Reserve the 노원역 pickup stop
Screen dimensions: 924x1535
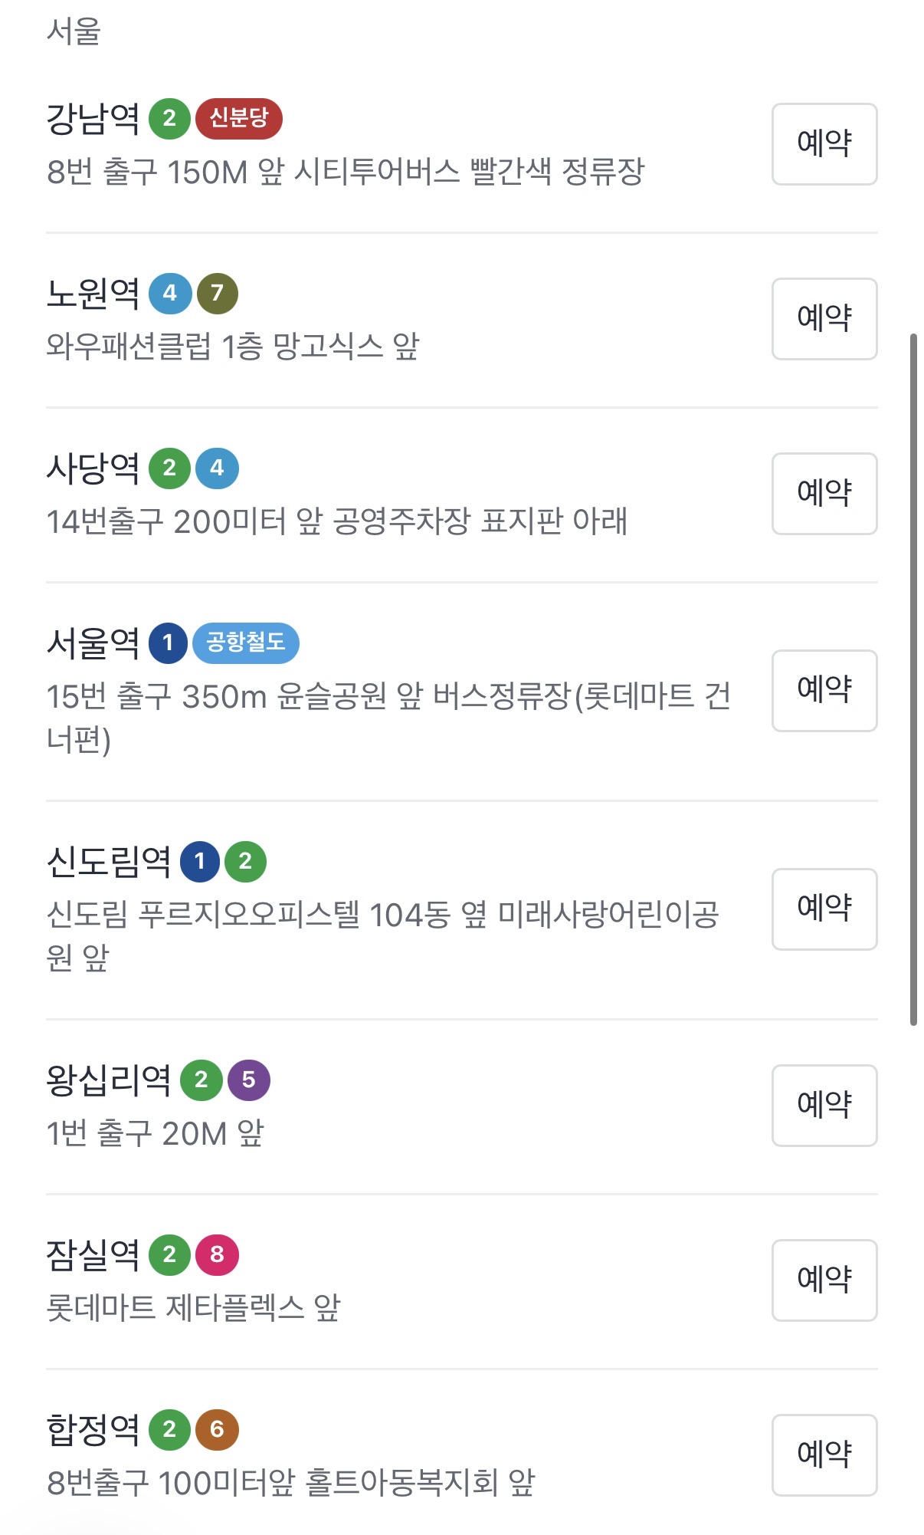click(824, 319)
